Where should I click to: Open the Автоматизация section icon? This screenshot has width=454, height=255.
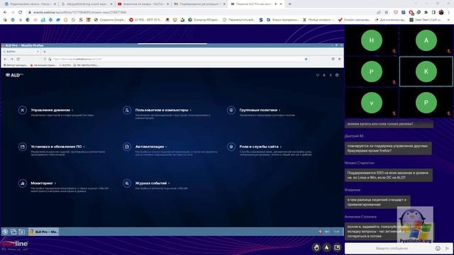pos(127,147)
